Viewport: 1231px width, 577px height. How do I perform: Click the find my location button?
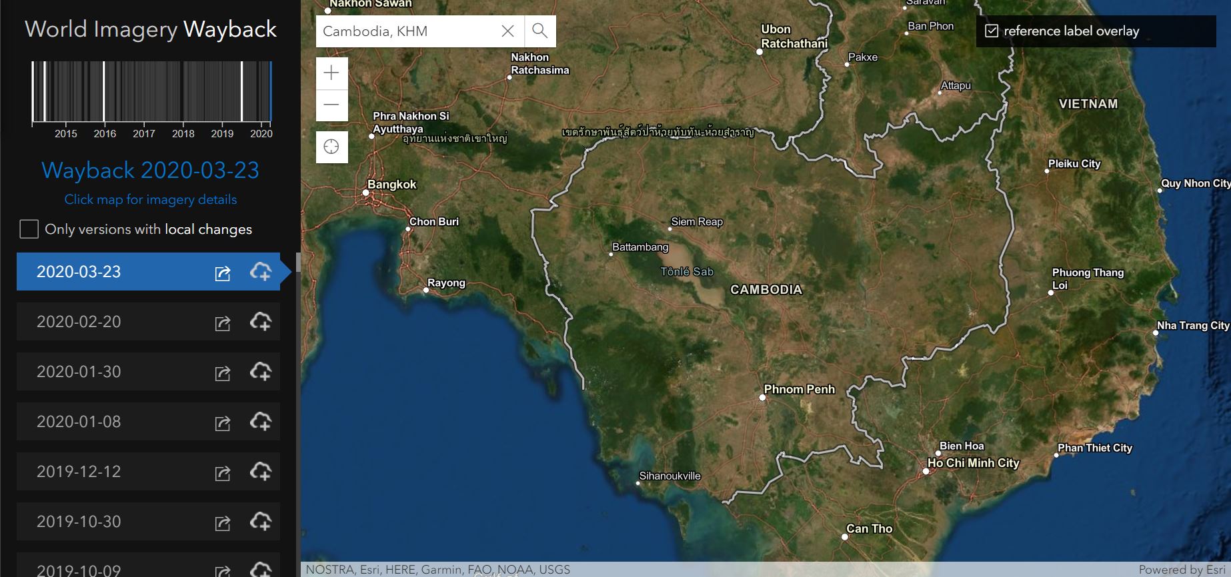coord(331,147)
